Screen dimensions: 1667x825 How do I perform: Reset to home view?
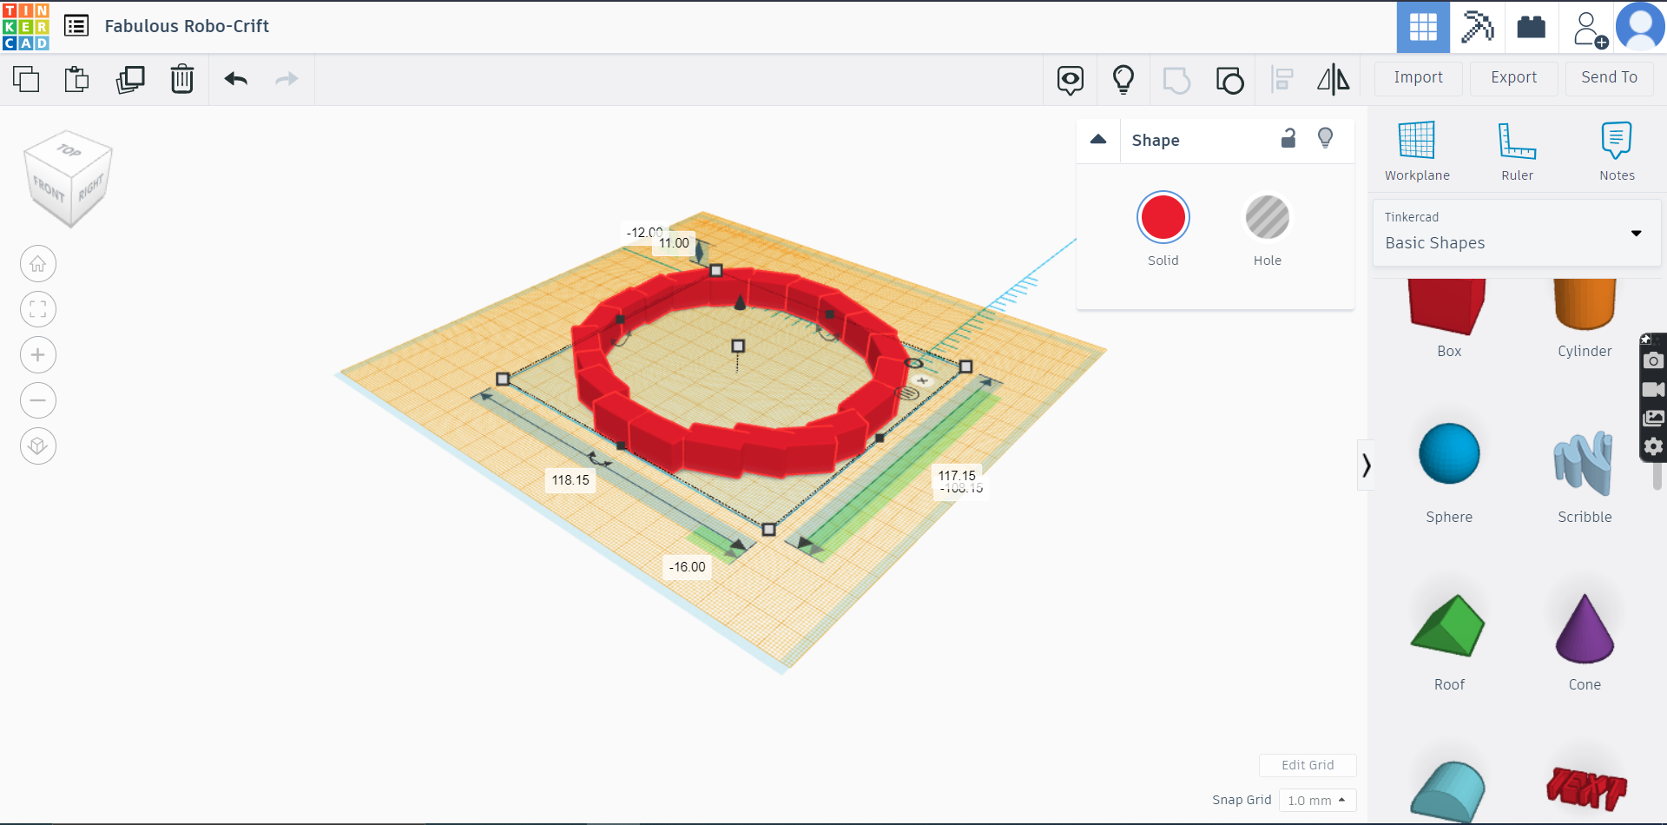coord(38,264)
